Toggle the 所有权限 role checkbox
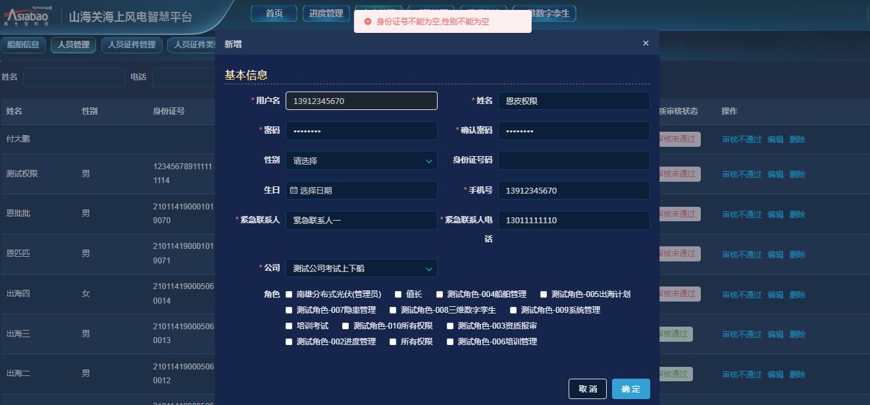Image resolution: width=870 pixels, height=405 pixels. tap(393, 342)
